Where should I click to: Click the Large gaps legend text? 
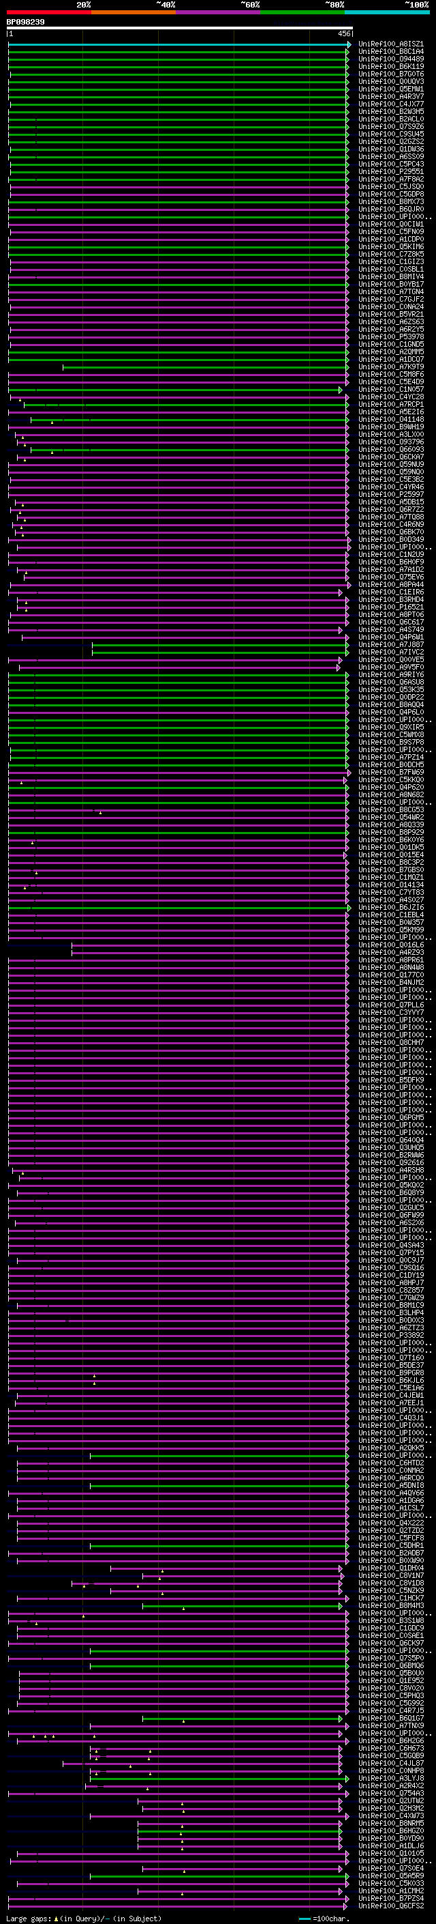84,1919
